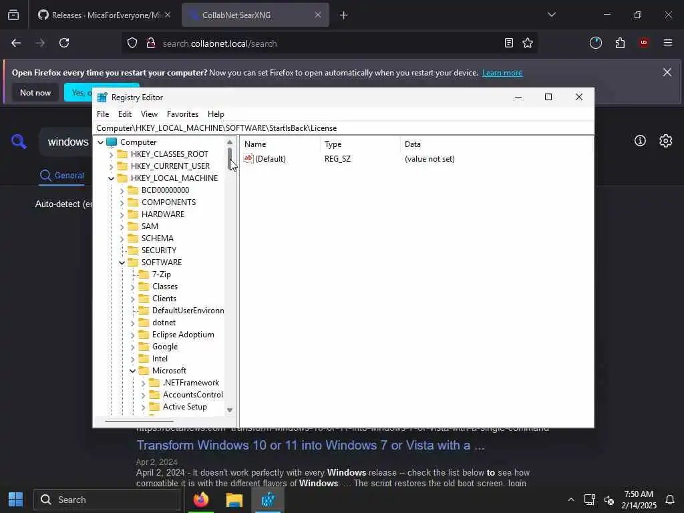Open File Explorer from the taskbar
This screenshot has height=513, width=684.
[x=234, y=500]
